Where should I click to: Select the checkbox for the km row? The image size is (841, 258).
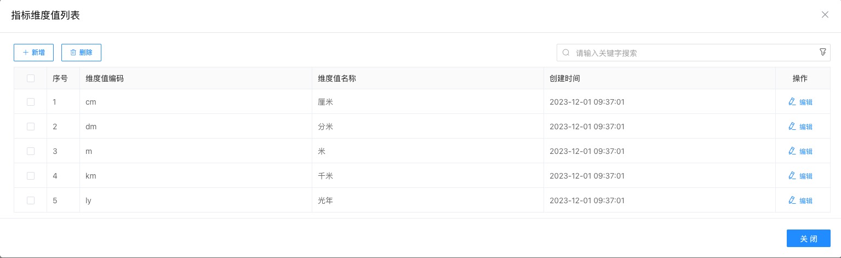(31, 176)
